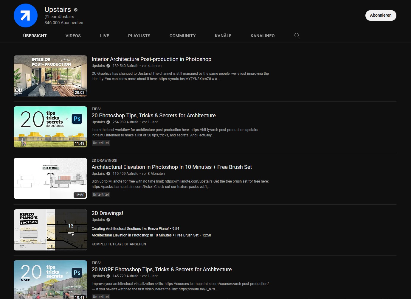Open title 20 Photoshop Tips, Tricks & Secrets

pos(153,116)
